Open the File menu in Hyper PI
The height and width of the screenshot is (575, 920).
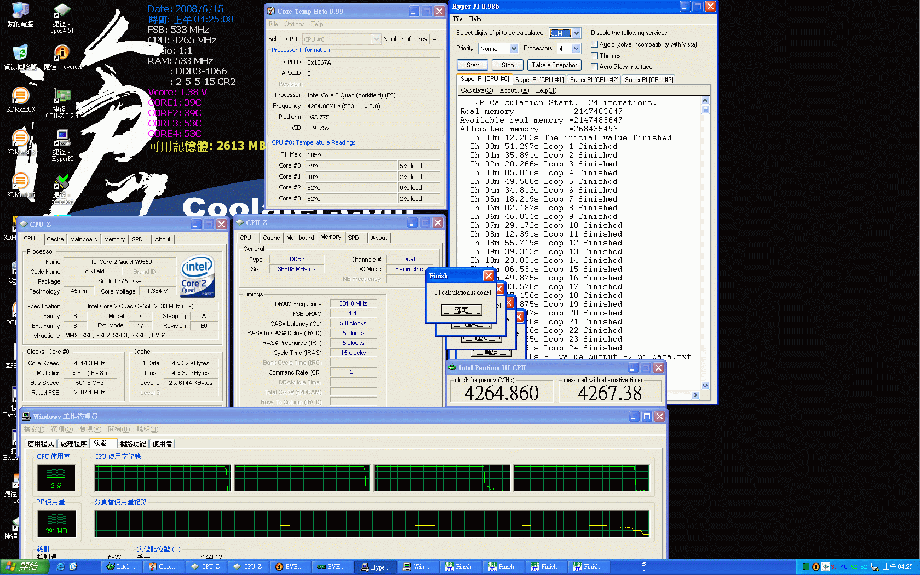pos(457,19)
